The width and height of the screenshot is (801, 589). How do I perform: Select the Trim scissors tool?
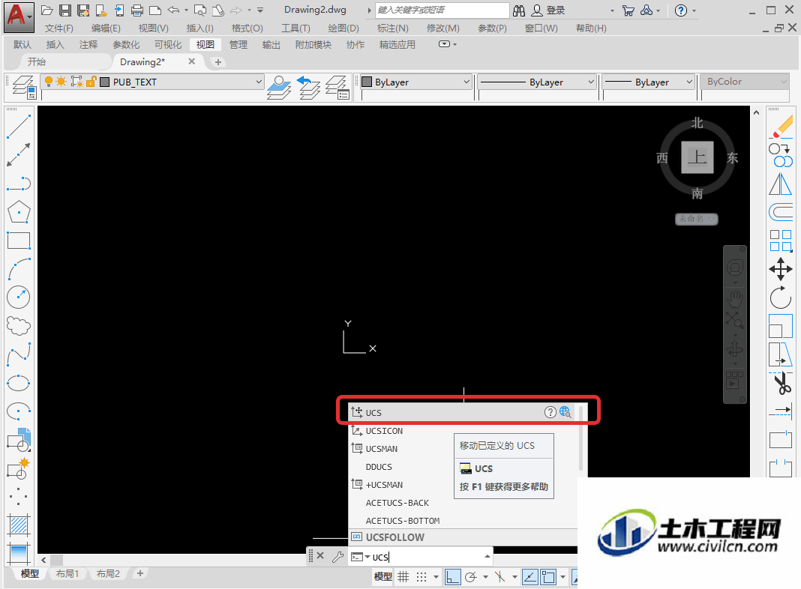point(781,384)
